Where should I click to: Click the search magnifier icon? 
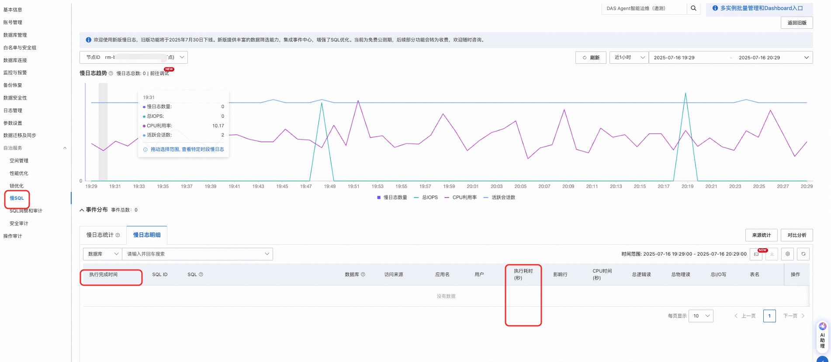pos(693,8)
